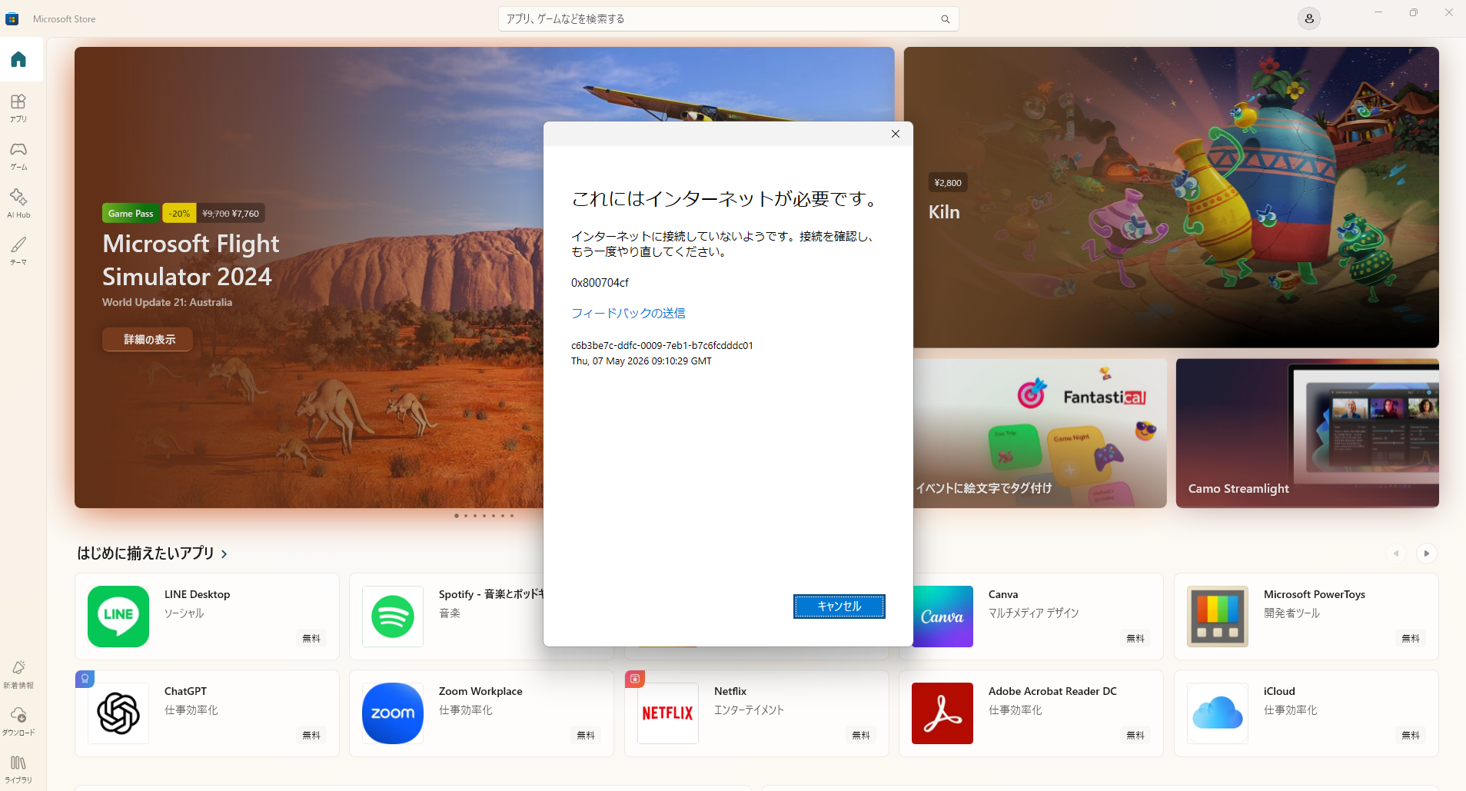The height and width of the screenshot is (791, 1466).
Task: Click the c6b3be7c-ddfc correlation ID text
Action: coord(662,346)
